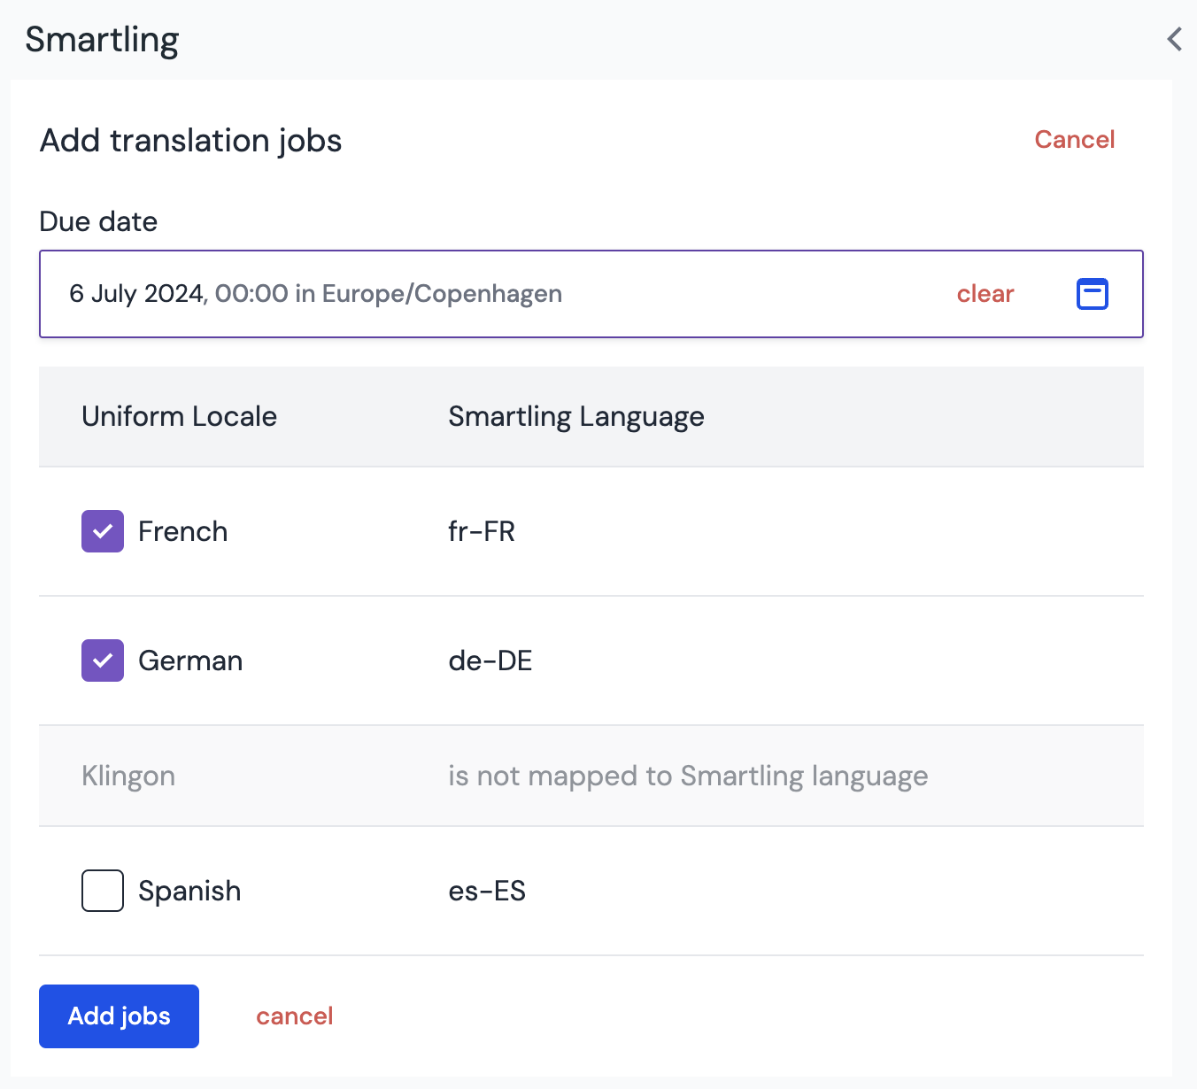
Task: Click the German label
Action: point(190,660)
